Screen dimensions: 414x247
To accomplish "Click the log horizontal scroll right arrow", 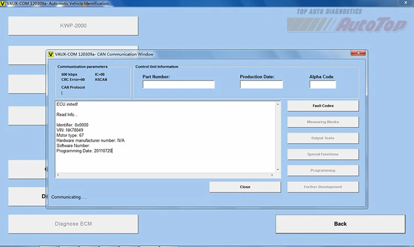I will 272,175.
